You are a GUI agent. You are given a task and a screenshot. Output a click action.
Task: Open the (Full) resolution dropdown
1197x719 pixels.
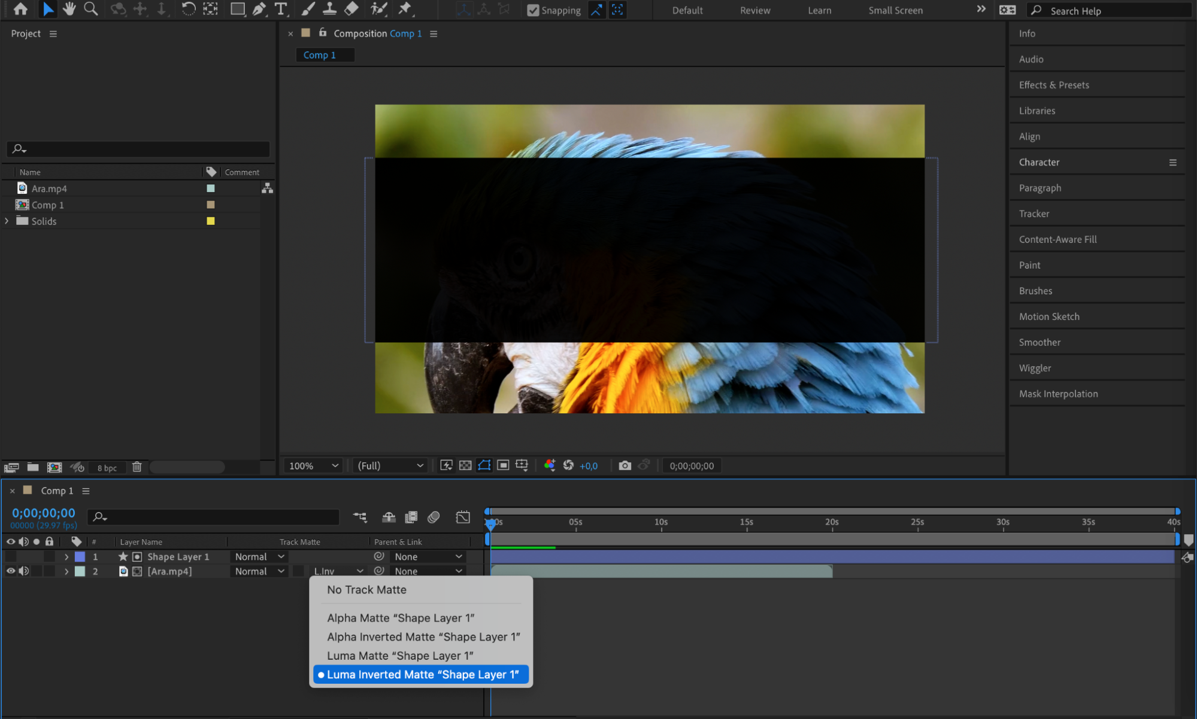[x=390, y=465]
